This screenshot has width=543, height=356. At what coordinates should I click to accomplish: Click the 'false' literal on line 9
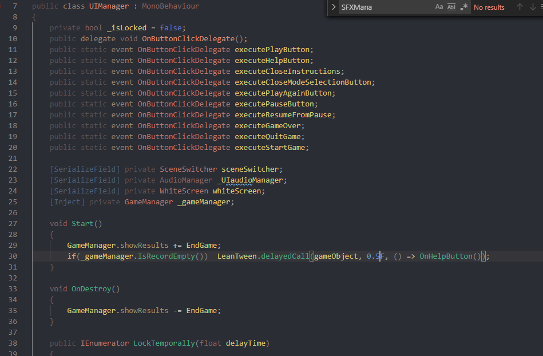point(171,27)
